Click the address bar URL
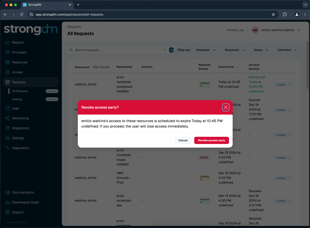 tap(69, 14)
